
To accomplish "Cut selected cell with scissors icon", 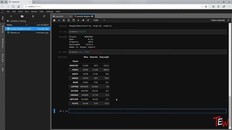I will tap(64, 20).
